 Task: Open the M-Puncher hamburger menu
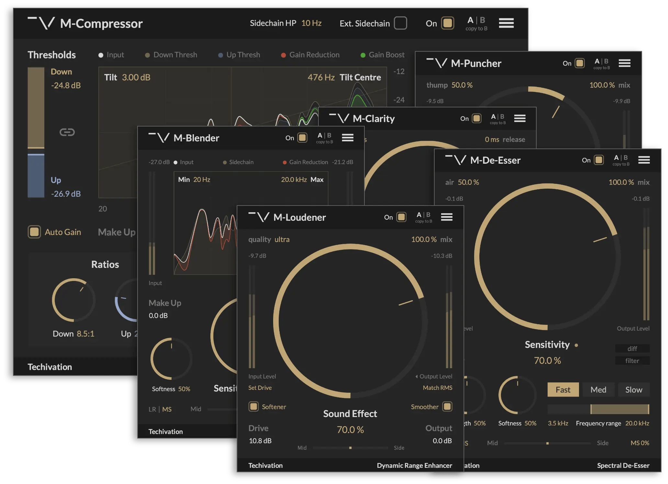pos(624,63)
